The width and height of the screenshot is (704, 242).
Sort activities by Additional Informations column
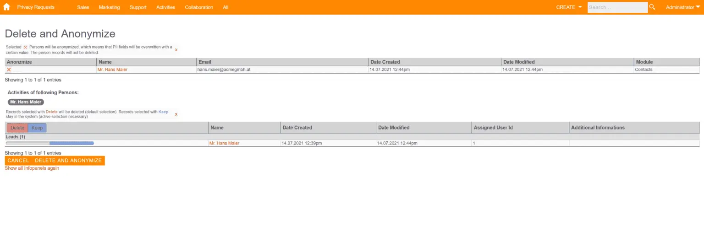coord(634,128)
